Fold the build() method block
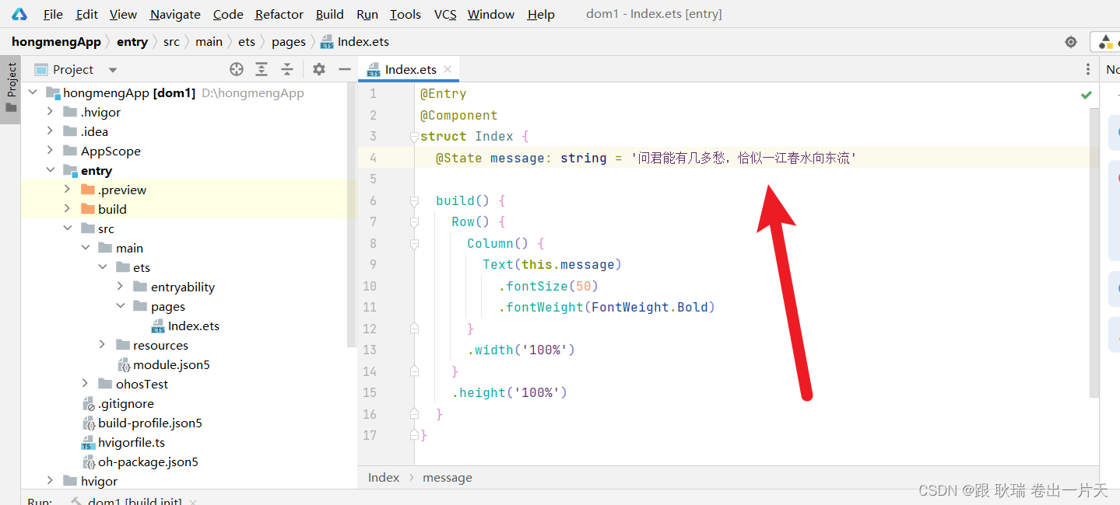This screenshot has height=505, width=1120. tap(414, 201)
